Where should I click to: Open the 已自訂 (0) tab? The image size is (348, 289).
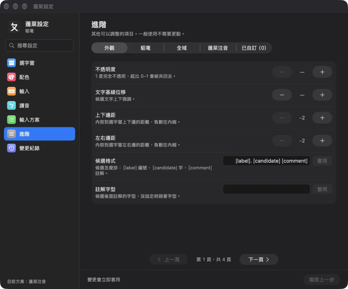pos(254,48)
